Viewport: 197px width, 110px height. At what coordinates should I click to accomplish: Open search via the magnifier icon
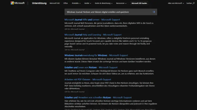coord(194,3)
